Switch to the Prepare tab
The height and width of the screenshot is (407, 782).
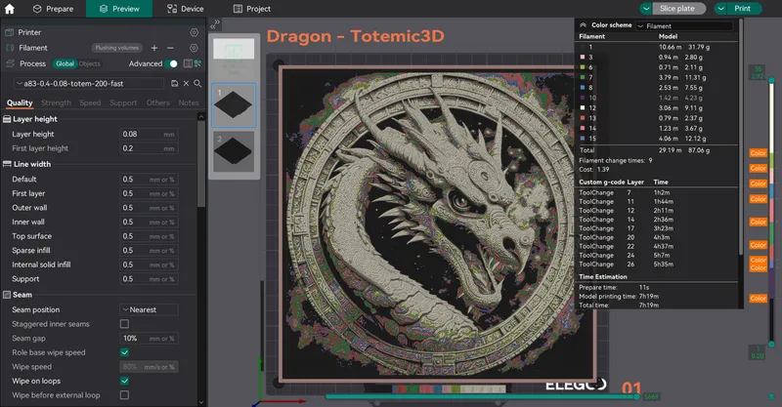[53, 9]
